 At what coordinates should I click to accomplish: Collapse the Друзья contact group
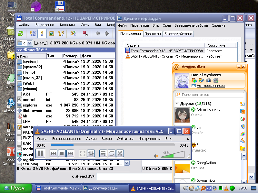click(177, 104)
